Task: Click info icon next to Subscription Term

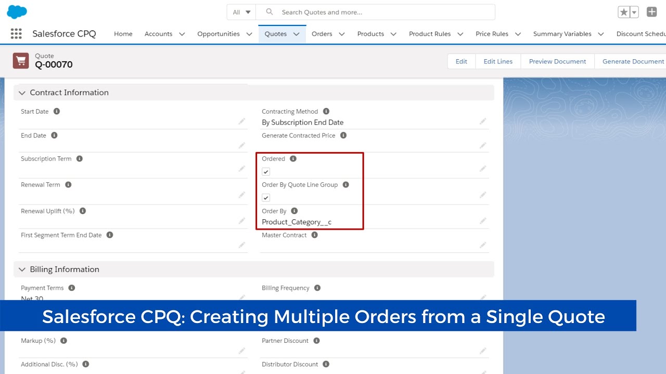Action: pos(80,158)
